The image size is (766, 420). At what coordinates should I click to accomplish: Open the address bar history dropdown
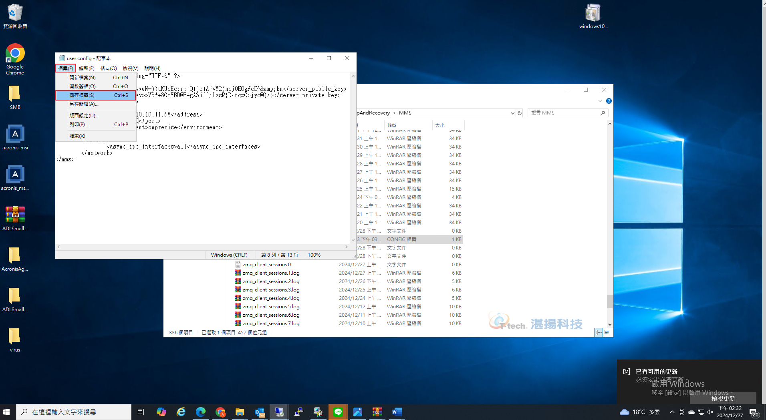click(x=512, y=113)
